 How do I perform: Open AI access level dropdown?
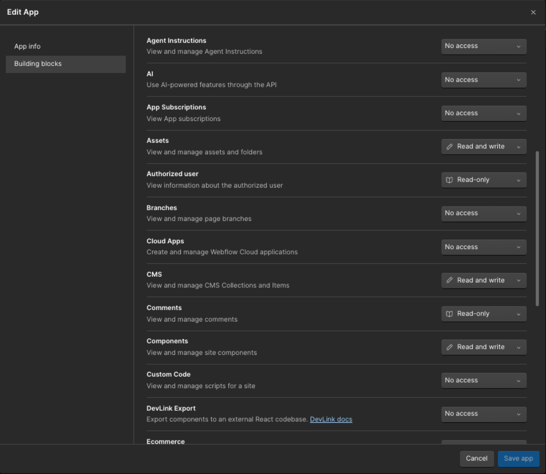484,80
